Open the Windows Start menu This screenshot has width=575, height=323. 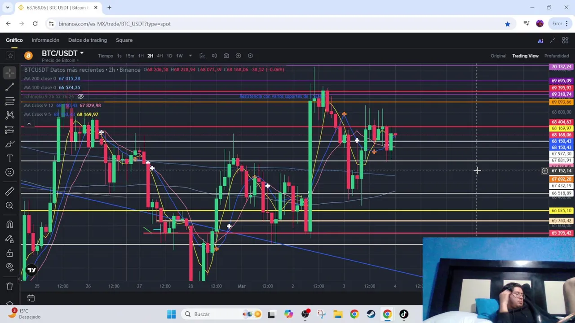click(171, 314)
